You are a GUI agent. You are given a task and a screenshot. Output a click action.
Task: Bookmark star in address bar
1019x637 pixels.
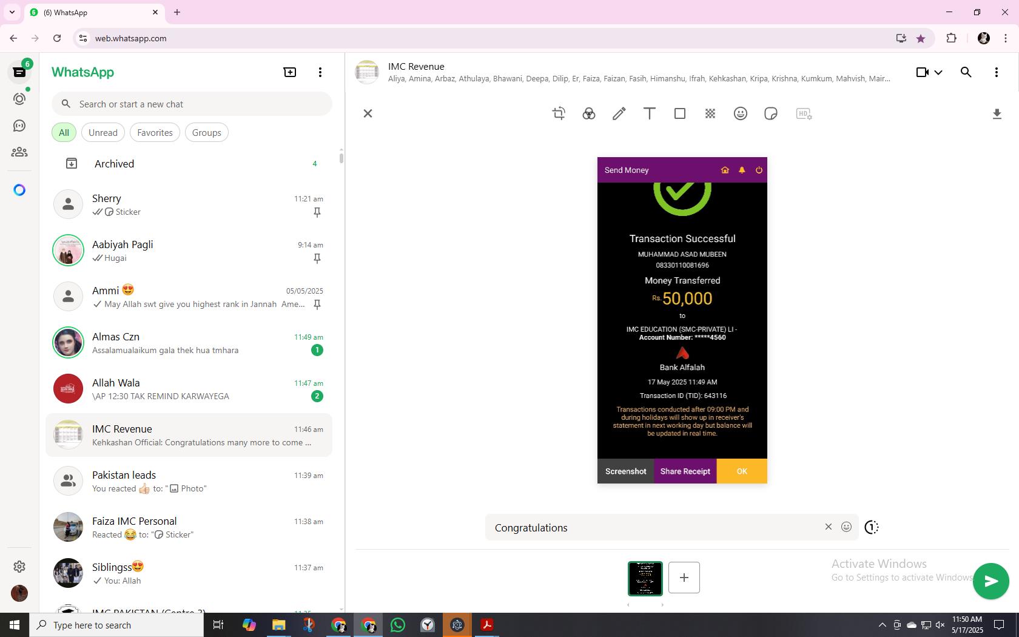pos(921,38)
